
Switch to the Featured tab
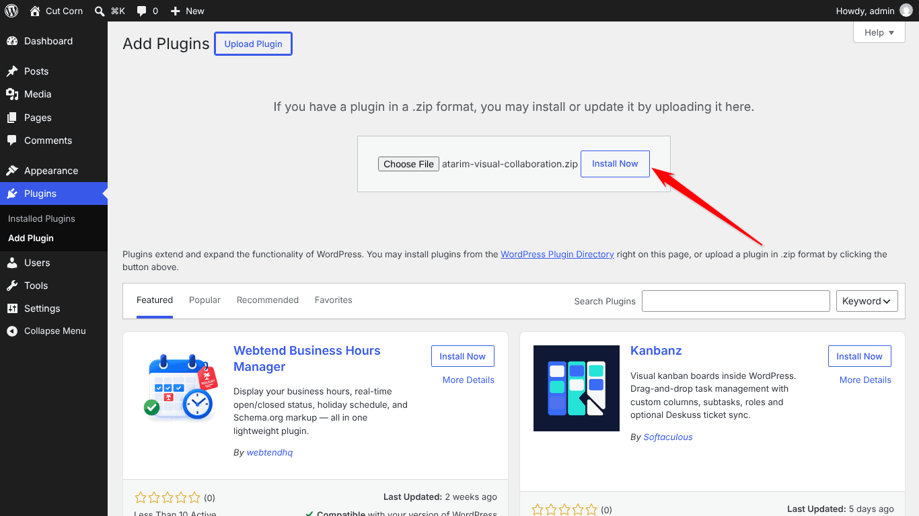click(x=155, y=300)
